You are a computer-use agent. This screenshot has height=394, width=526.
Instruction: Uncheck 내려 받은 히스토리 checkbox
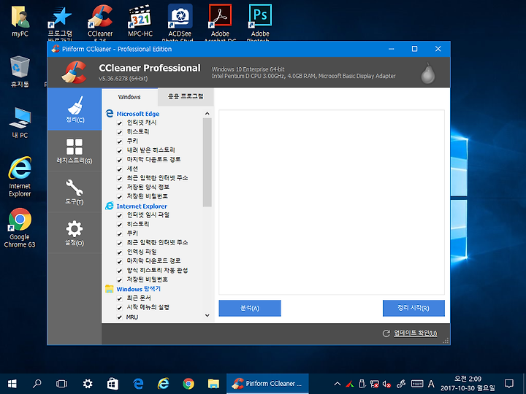(x=119, y=151)
